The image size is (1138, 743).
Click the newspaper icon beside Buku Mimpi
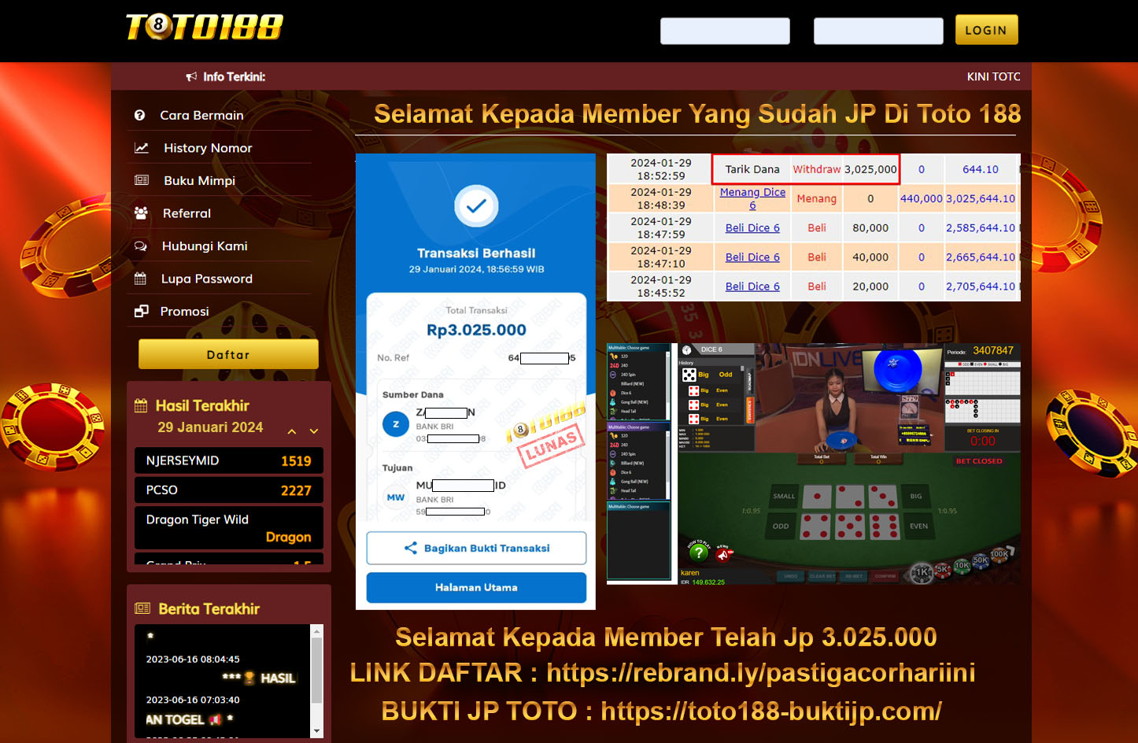coord(142,180)
